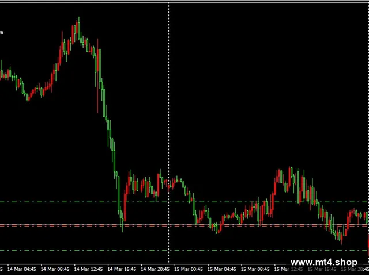Click the '14 Mar 04:45' time axis label

coord(22,269)
